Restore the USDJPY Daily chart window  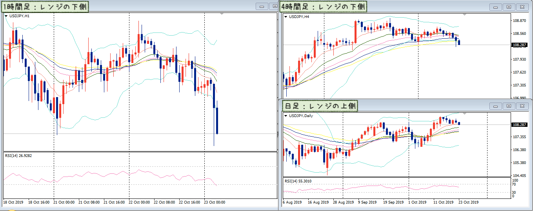pos(509,106)
